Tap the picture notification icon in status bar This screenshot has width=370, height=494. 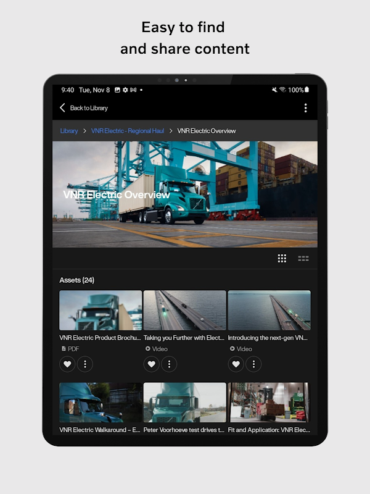pyautogui.click(x=117, y=90)
